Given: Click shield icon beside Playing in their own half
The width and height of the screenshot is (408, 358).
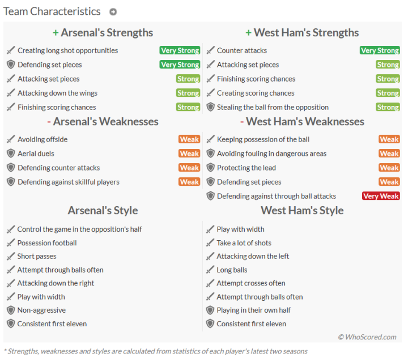Looking at the screenshot, I should coord(210,310).
